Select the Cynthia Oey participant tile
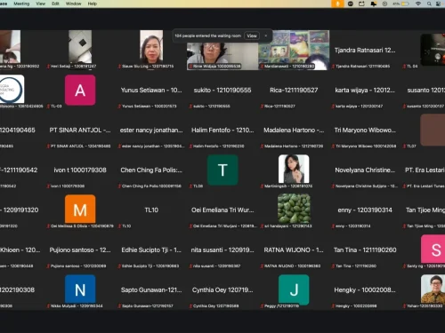The width and height of the screenshot is (445, 333). (x=222, y=289)
